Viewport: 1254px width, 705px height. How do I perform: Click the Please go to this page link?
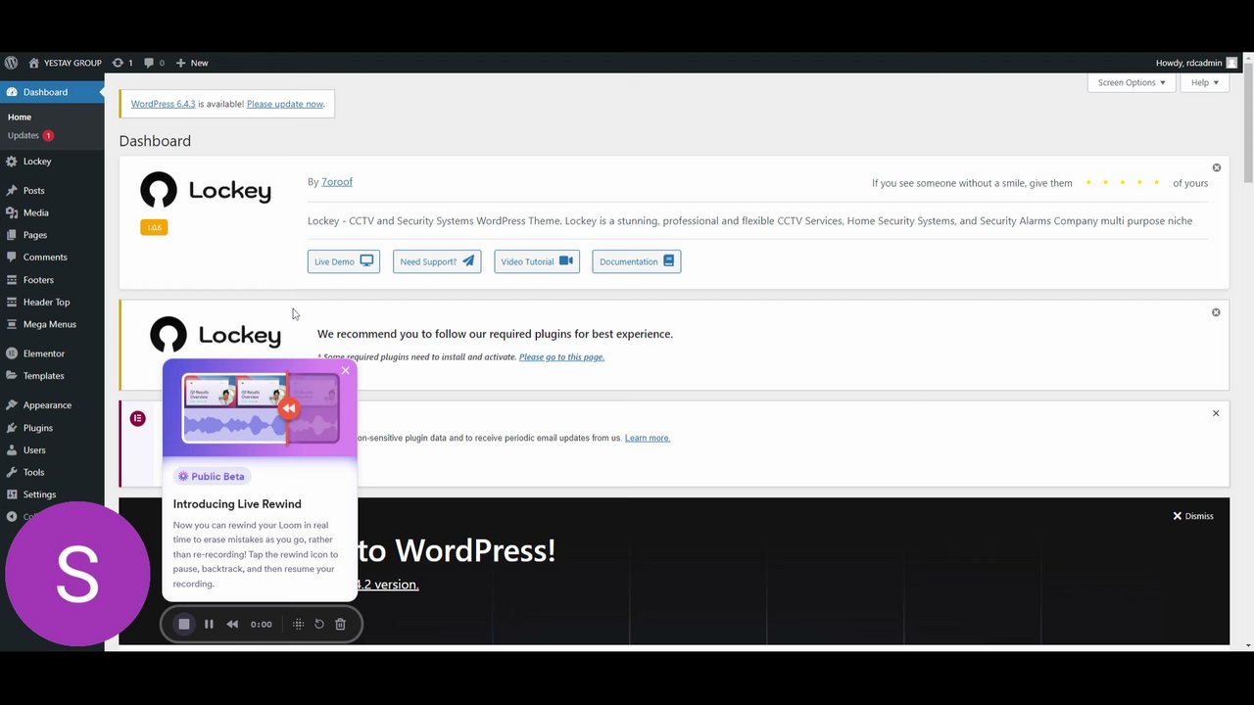point(561,356)
